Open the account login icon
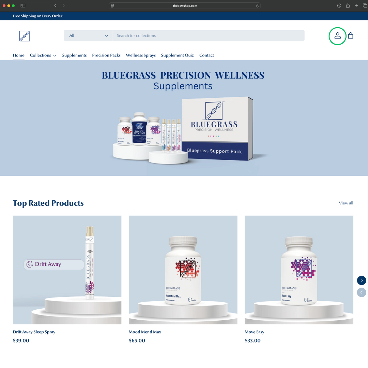Image resolution: width=368 pixels, height=368 pixels. (337, 36)
